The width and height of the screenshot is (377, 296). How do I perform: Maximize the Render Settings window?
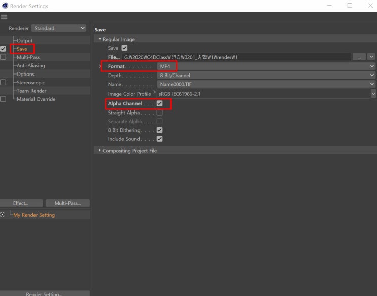pyautogui.click(x=350, y=6)
